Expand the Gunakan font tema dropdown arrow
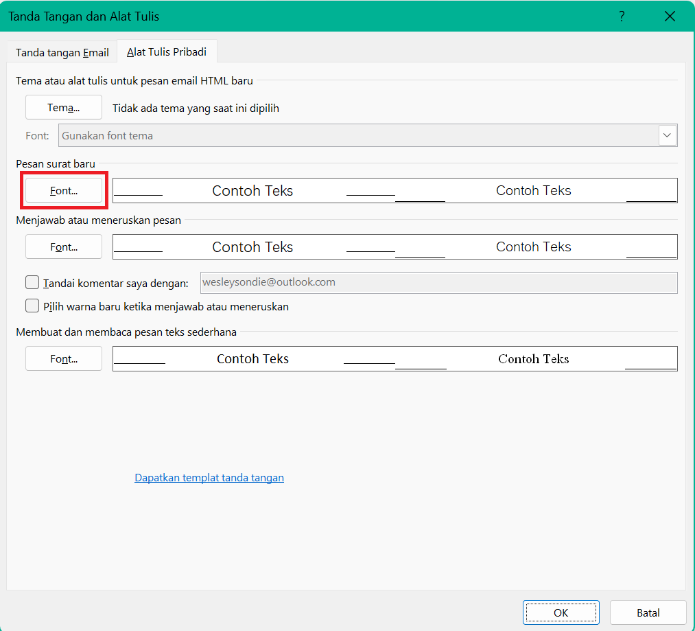Viewport: 695px width, 631px height. point(668,135)
